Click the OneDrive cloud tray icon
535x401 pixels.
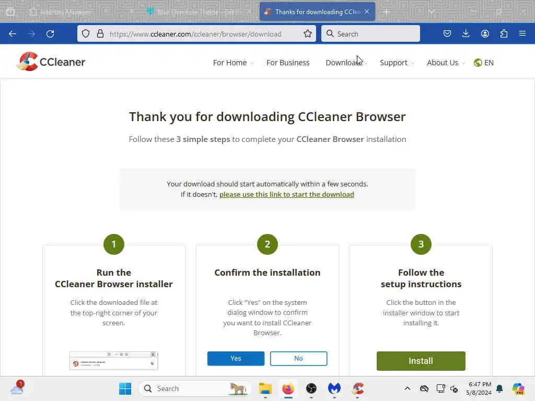pyautogui.click(x=424, y=388)
